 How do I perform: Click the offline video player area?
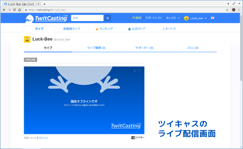[x=84, y=100]
